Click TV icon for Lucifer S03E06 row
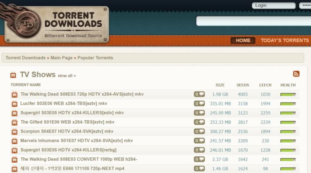The image size is (311, 173). pyautogui.click(x=14, y=104)
